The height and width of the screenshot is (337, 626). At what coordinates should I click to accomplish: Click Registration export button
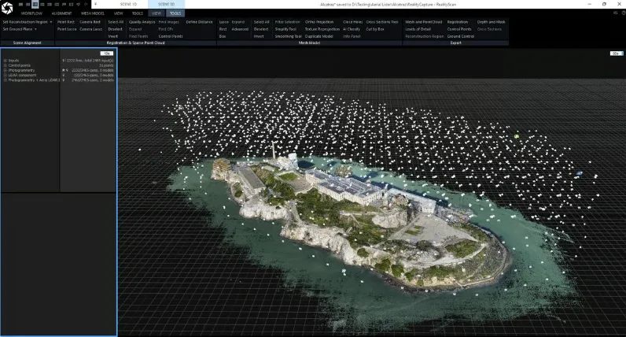click(x=458, y=22)
